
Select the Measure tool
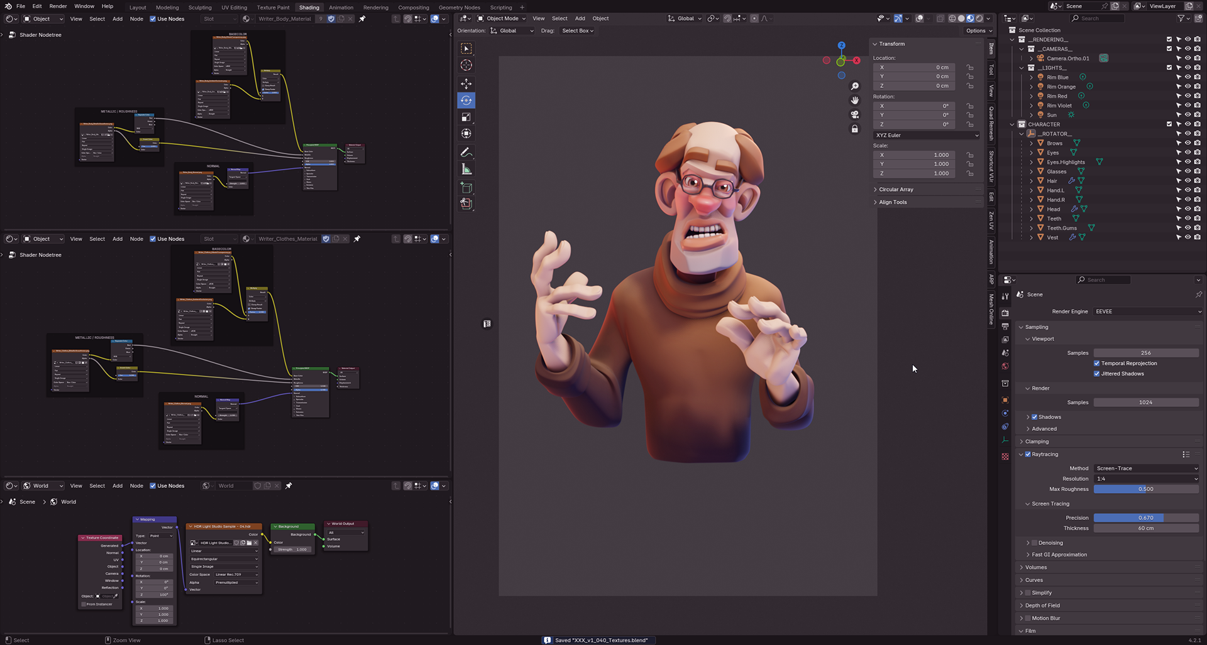[x=466, y=170]
